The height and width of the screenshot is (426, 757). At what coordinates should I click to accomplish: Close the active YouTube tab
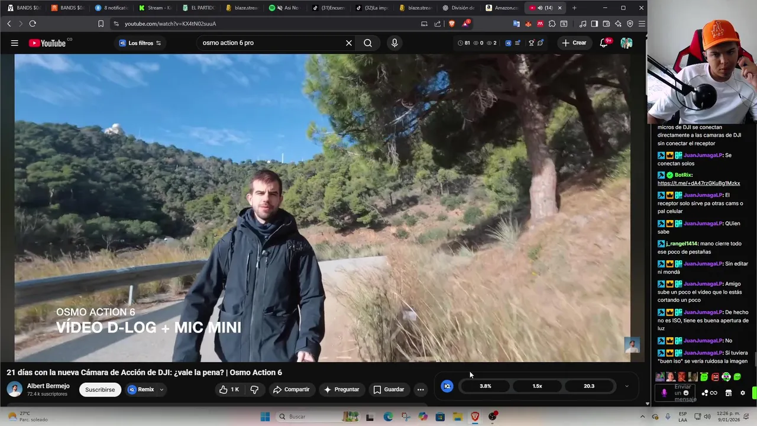point(559,8)
